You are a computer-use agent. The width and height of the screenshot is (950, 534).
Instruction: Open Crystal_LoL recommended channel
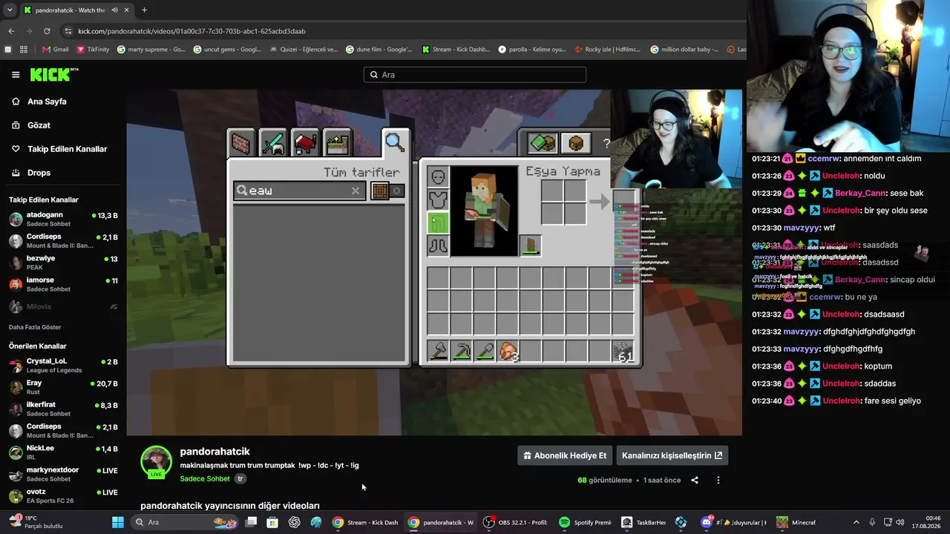63,365
